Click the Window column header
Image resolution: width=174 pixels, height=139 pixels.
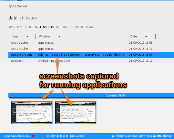[x=45, y=36]
